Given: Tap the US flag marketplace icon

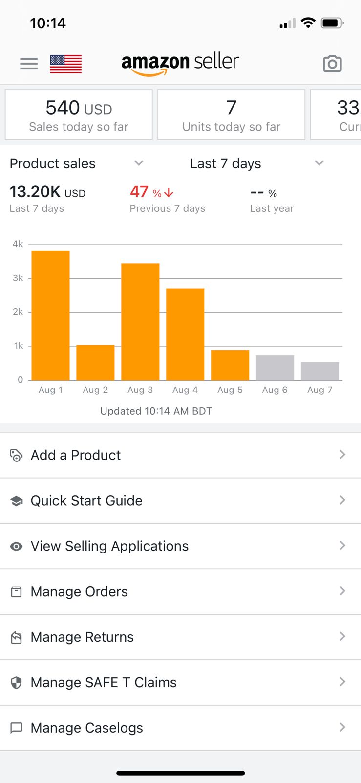Looking at the screenshot, I should point(65,64).
